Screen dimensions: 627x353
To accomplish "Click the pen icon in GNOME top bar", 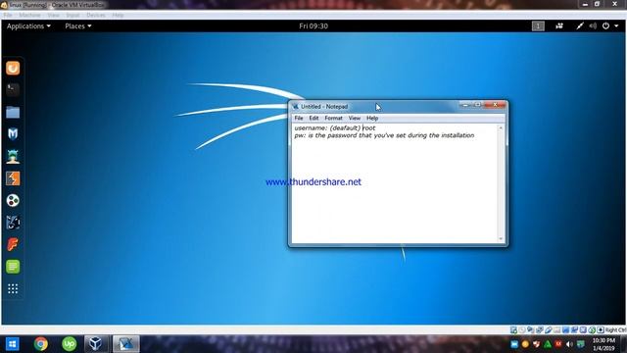I will click(579, 26).
